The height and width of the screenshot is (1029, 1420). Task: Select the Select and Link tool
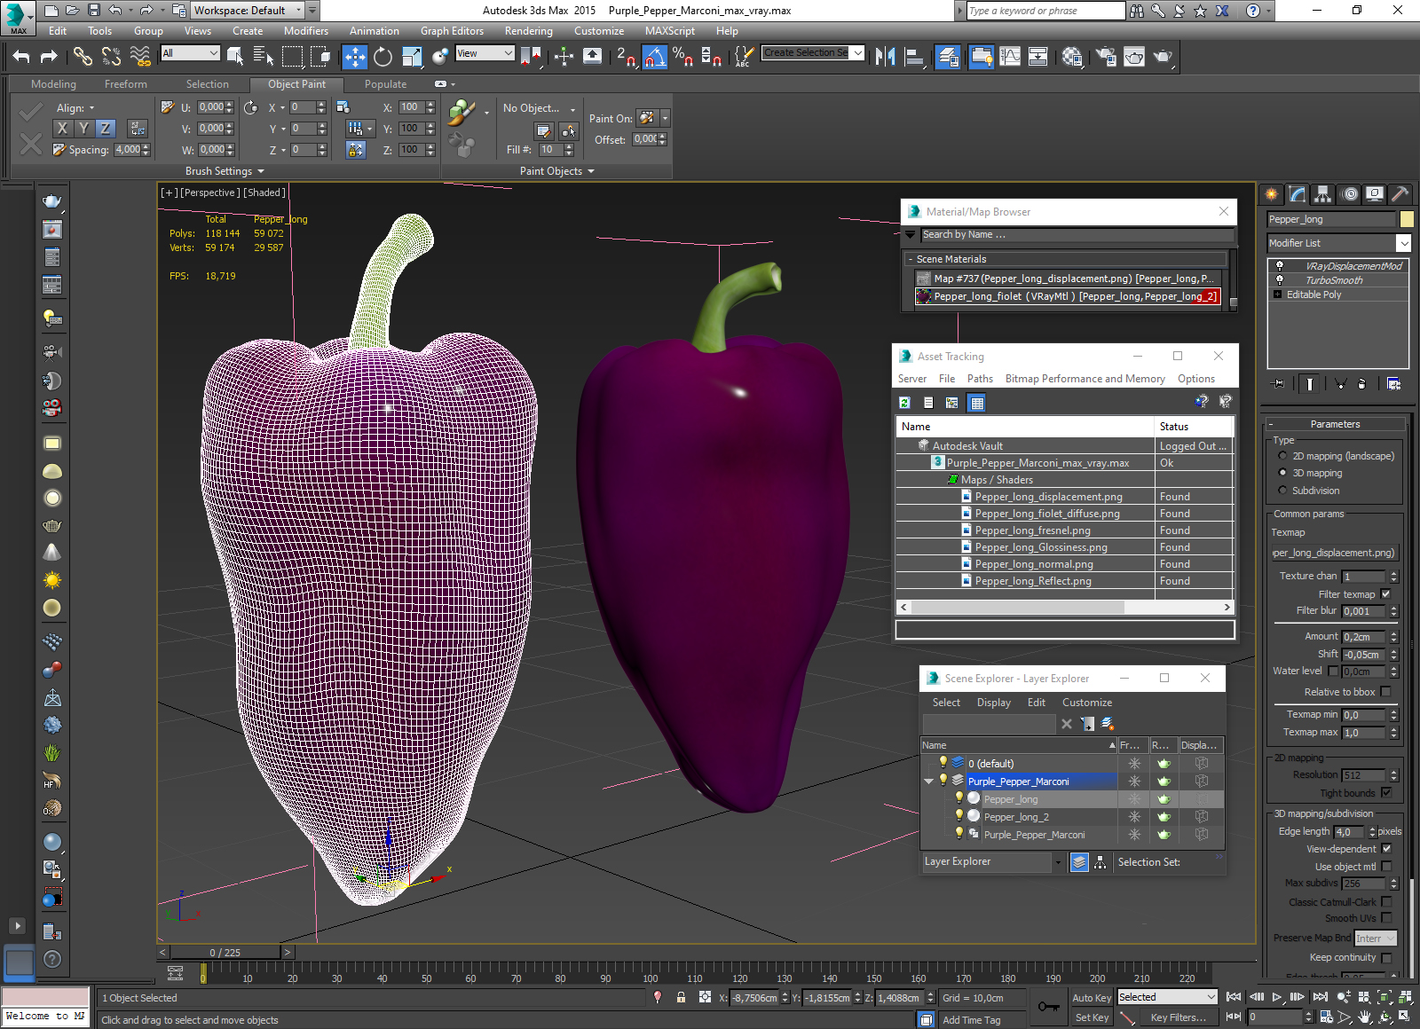click(83, 57)
